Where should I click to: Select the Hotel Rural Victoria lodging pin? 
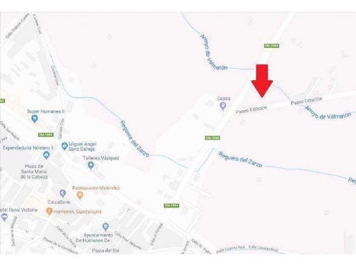[x=4, y=217]
